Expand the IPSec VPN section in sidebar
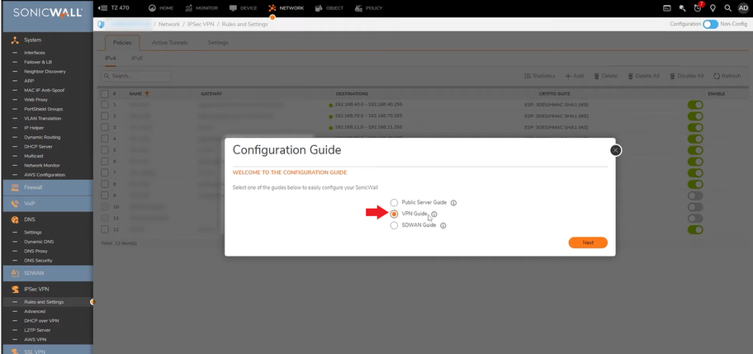This screenshot has height=354, width=753. [46, 290]
